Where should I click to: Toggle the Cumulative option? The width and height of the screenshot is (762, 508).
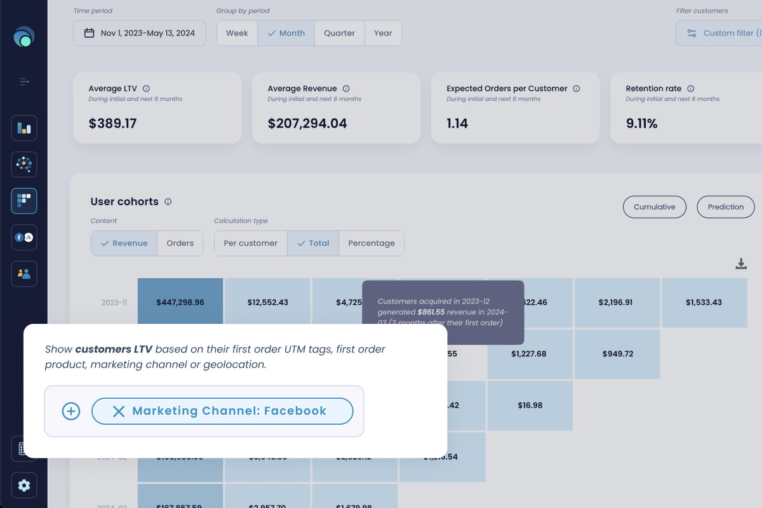654,207
